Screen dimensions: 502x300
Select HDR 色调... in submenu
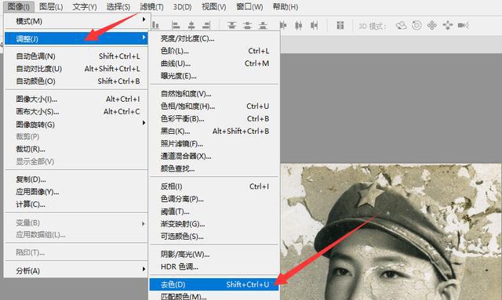coord(214,267)
